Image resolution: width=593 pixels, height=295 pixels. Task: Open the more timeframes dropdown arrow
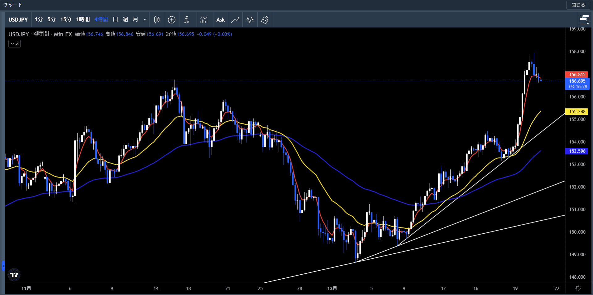tap(145, 20)
